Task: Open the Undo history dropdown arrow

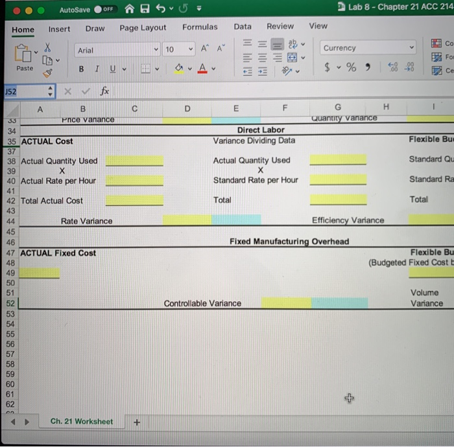Action: point(171,8)
